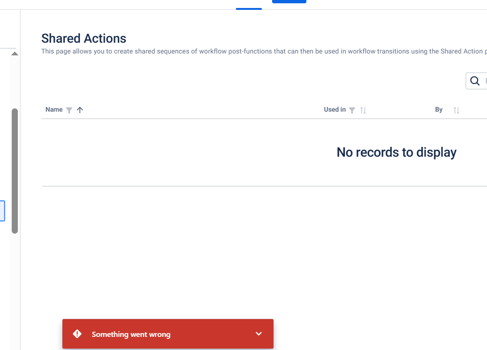Filter the Used in column
This screenshot has width=487, height=350.
pyautogui.click(x=352, y=110)
